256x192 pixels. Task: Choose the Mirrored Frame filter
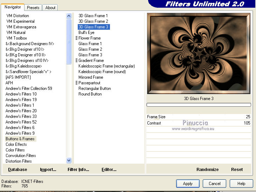[x=91, y=77]
